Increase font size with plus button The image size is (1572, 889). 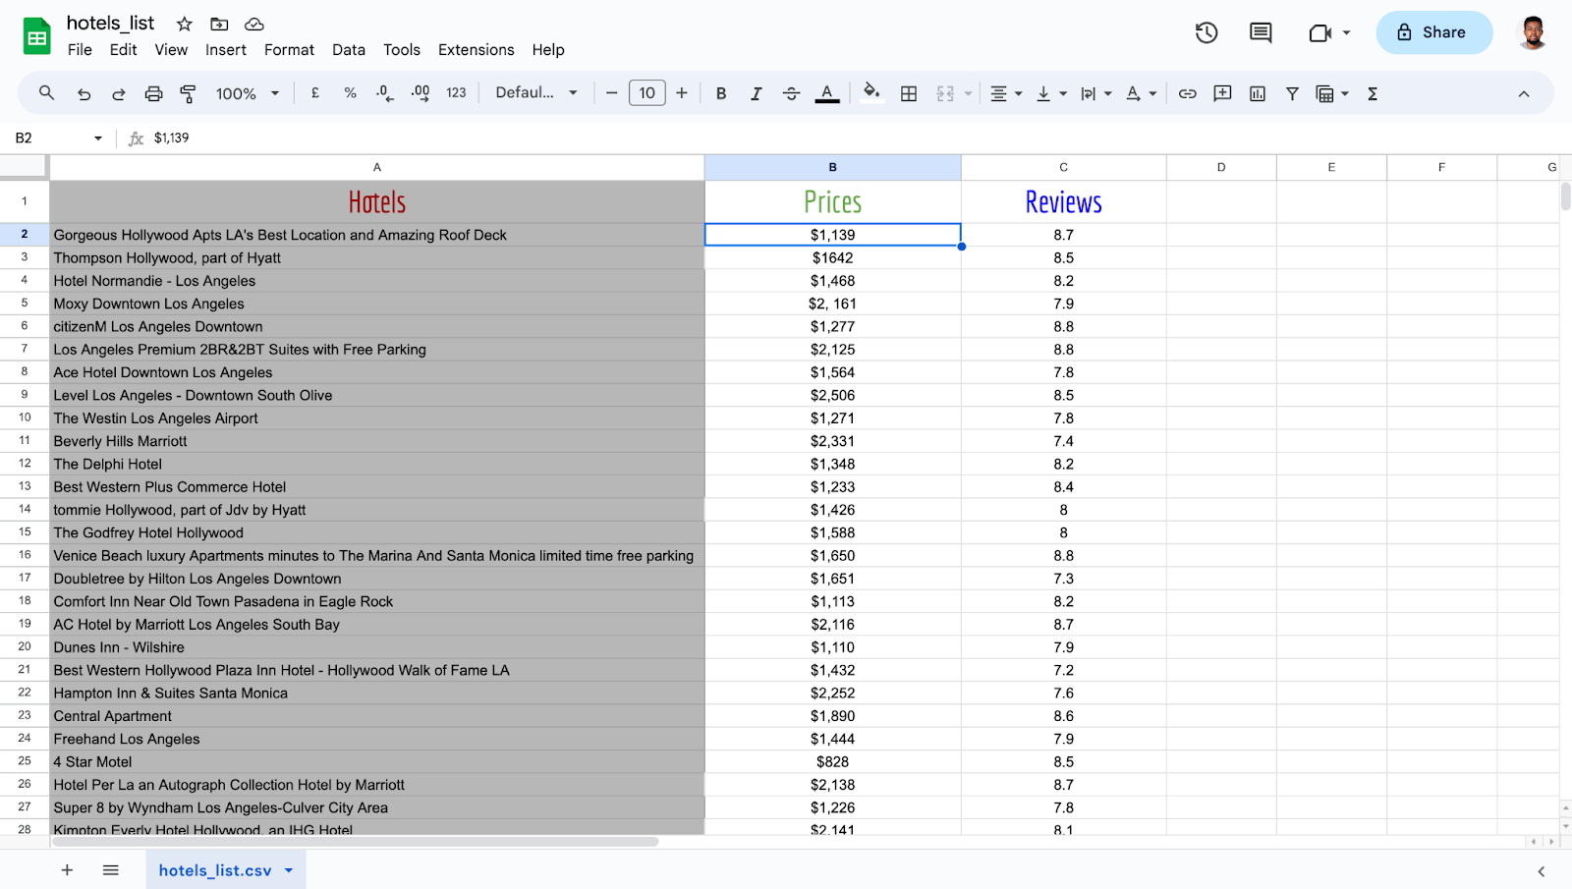682,93
